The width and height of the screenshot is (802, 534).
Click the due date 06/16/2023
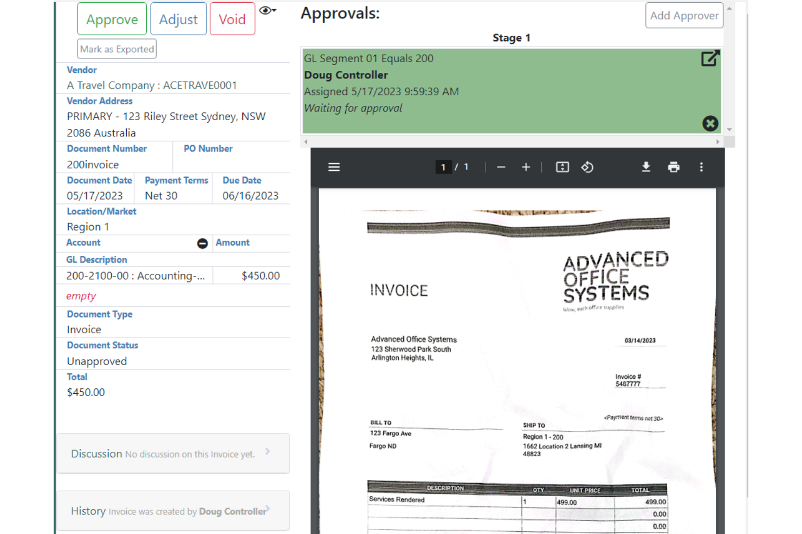pyautogui.click(x=250, y=196)
